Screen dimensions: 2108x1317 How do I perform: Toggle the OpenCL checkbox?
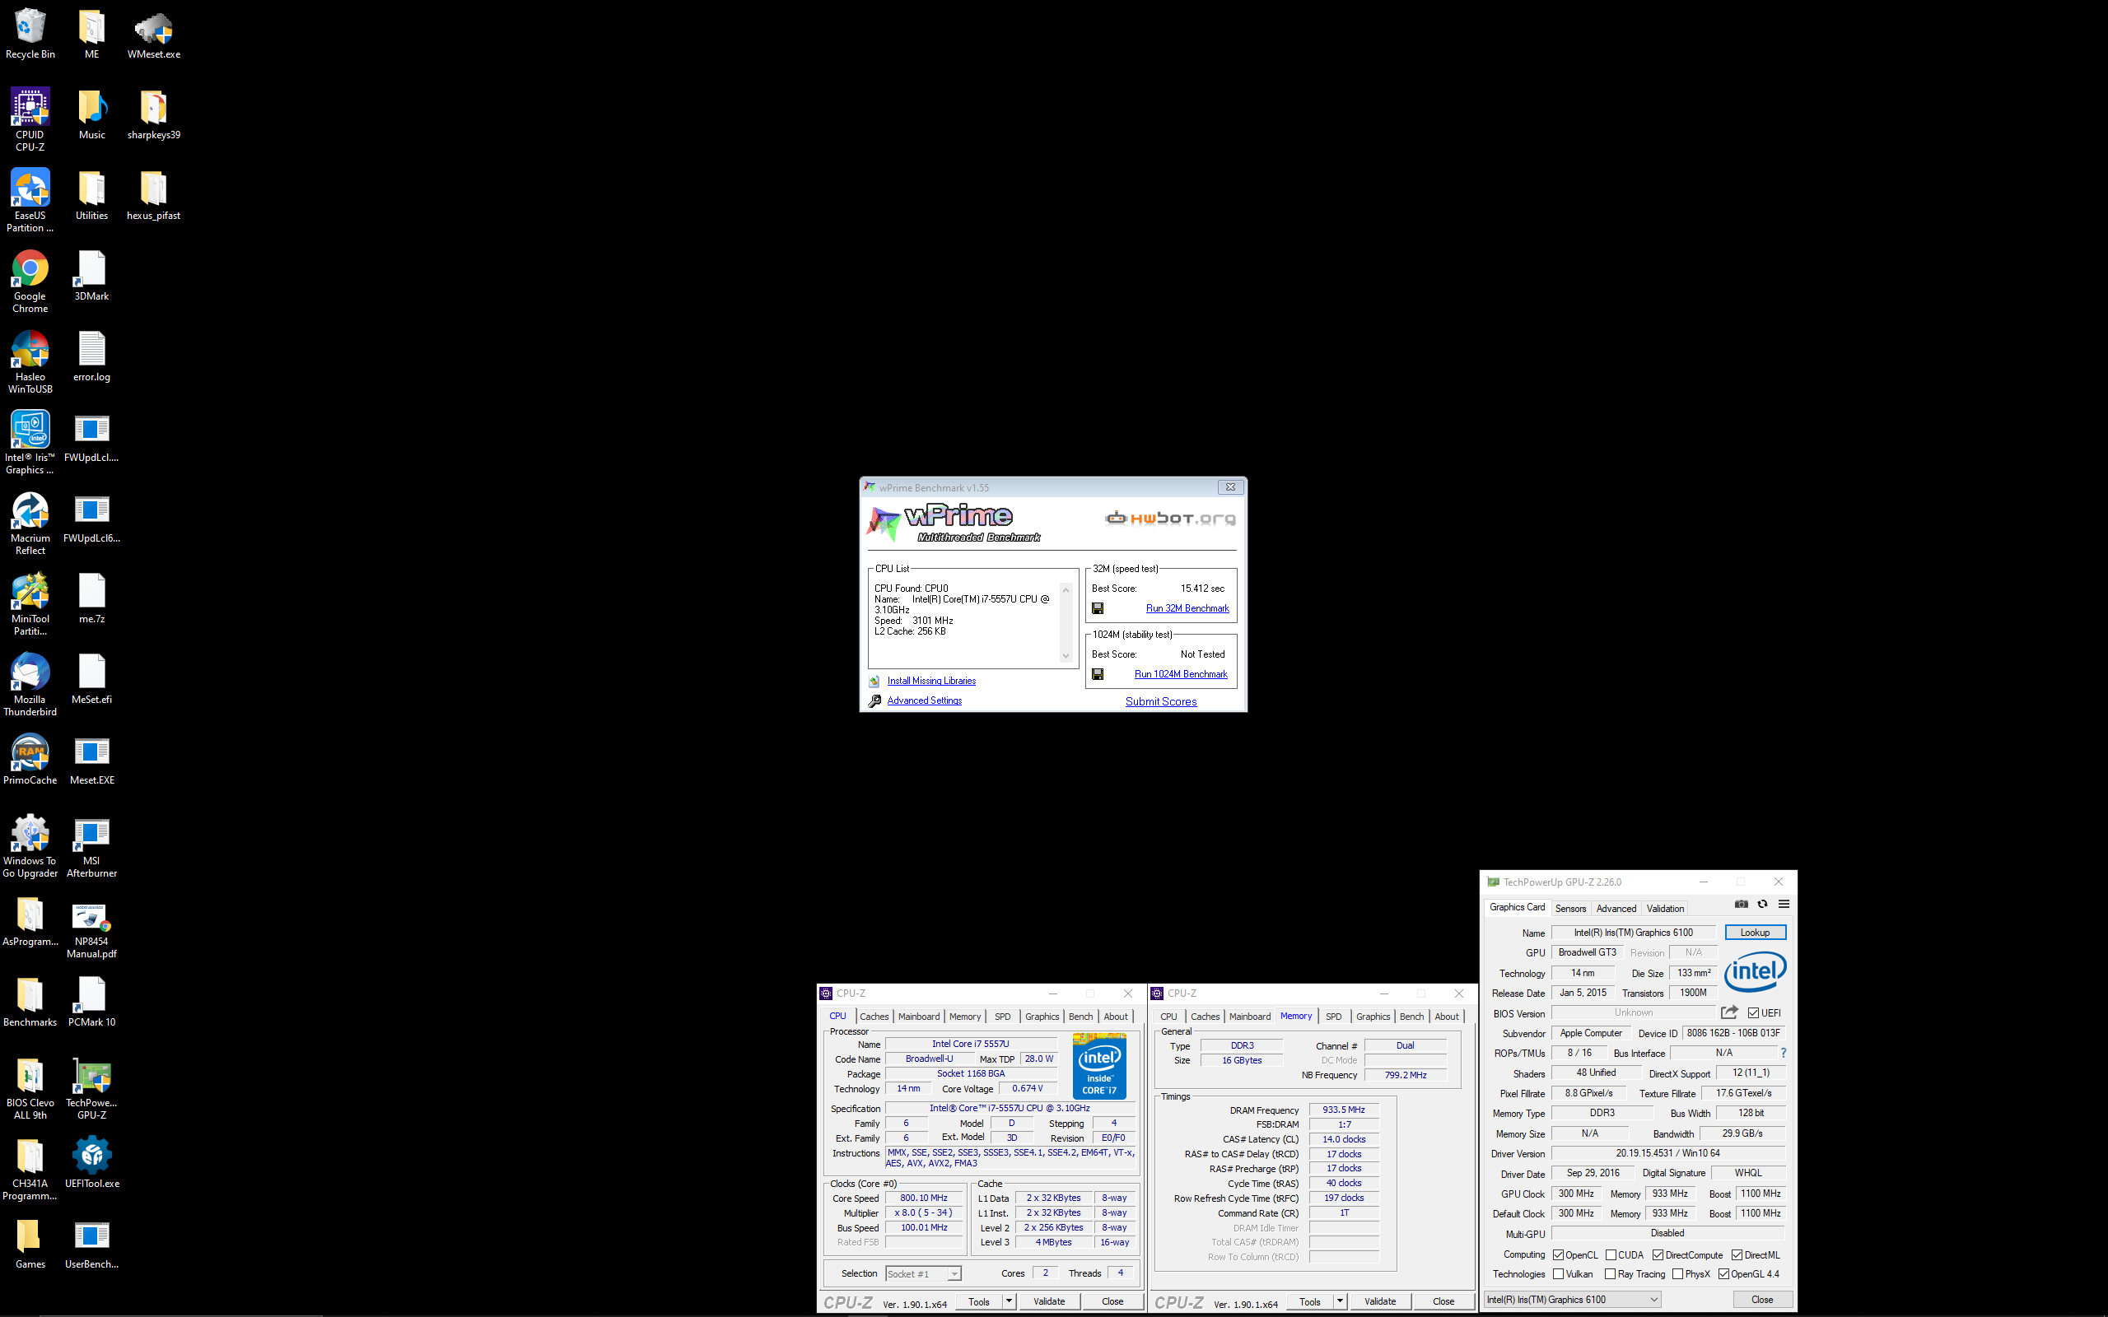(1558, 1255)
